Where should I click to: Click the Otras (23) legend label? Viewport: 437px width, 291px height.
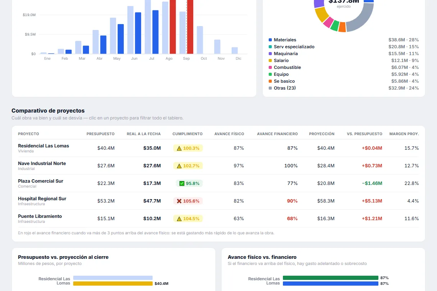[285, 88]
